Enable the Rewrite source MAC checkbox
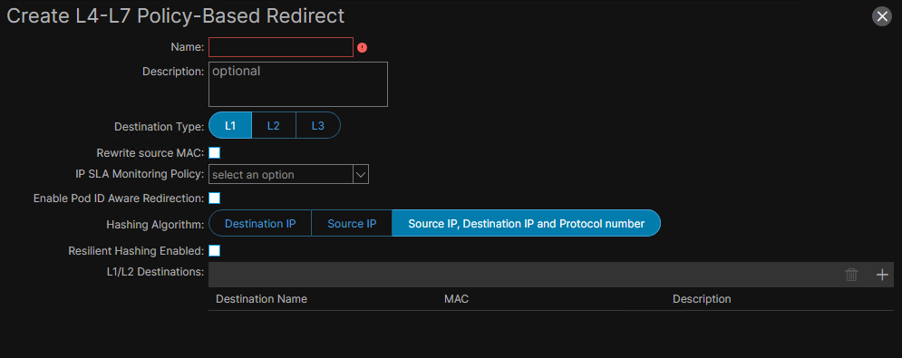Screen dimensions: 902x358 point(215,152)
